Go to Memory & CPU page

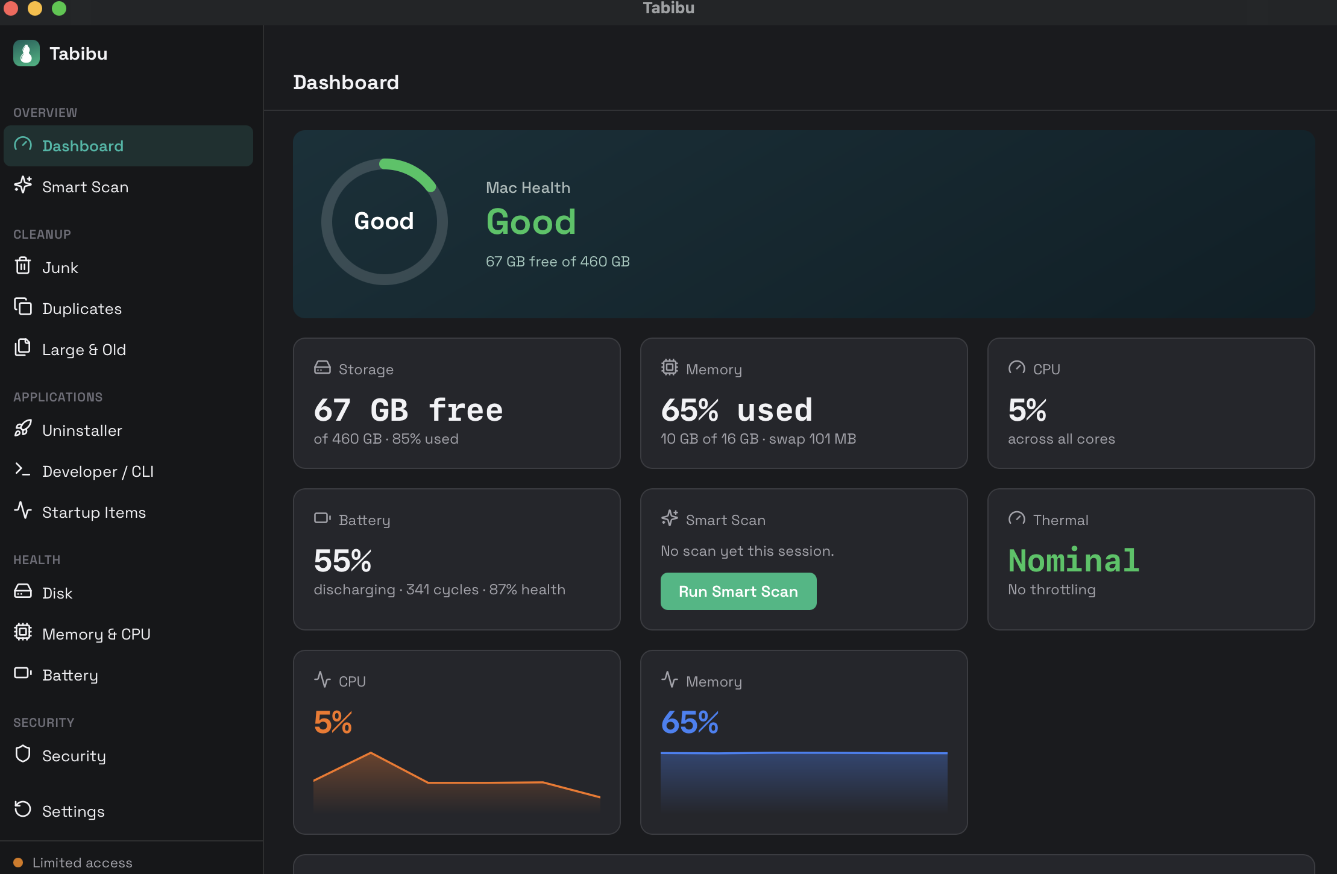(128, 634)
